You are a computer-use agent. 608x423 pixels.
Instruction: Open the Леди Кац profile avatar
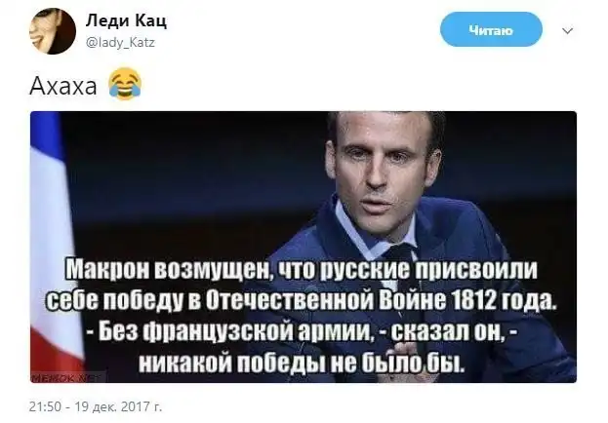(53, 31)
